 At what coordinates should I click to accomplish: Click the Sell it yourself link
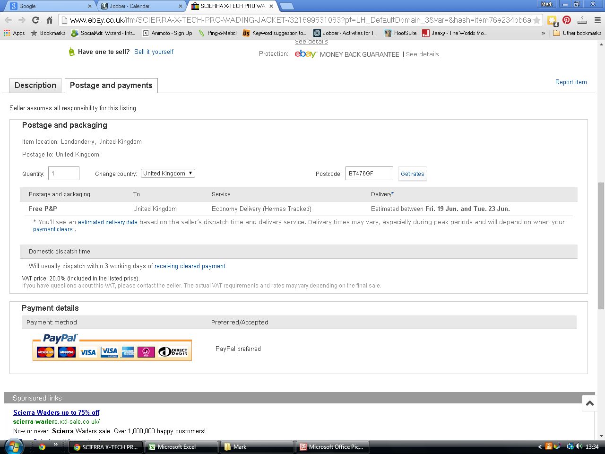click(x=154, y=52)
